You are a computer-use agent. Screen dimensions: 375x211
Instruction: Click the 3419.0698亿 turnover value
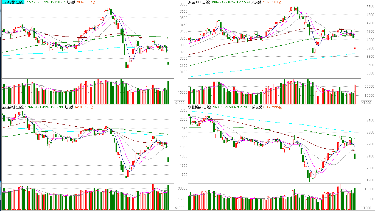click(x=84, y=107)
